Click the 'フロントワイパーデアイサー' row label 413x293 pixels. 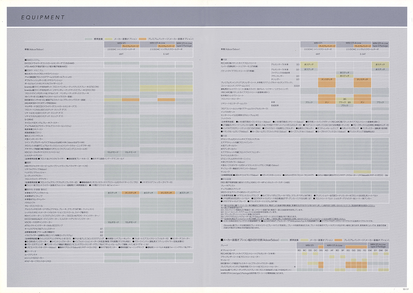tap(36, 179)
